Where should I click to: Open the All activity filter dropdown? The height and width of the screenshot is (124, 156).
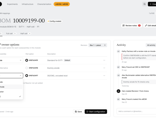click(x=151, y=45)
